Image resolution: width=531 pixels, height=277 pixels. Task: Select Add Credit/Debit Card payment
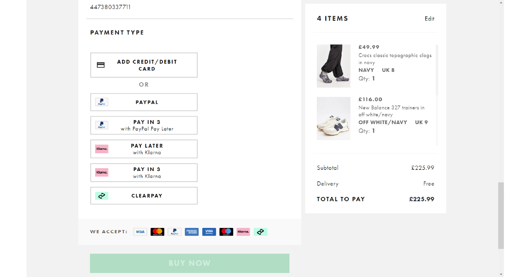[144, 65]
